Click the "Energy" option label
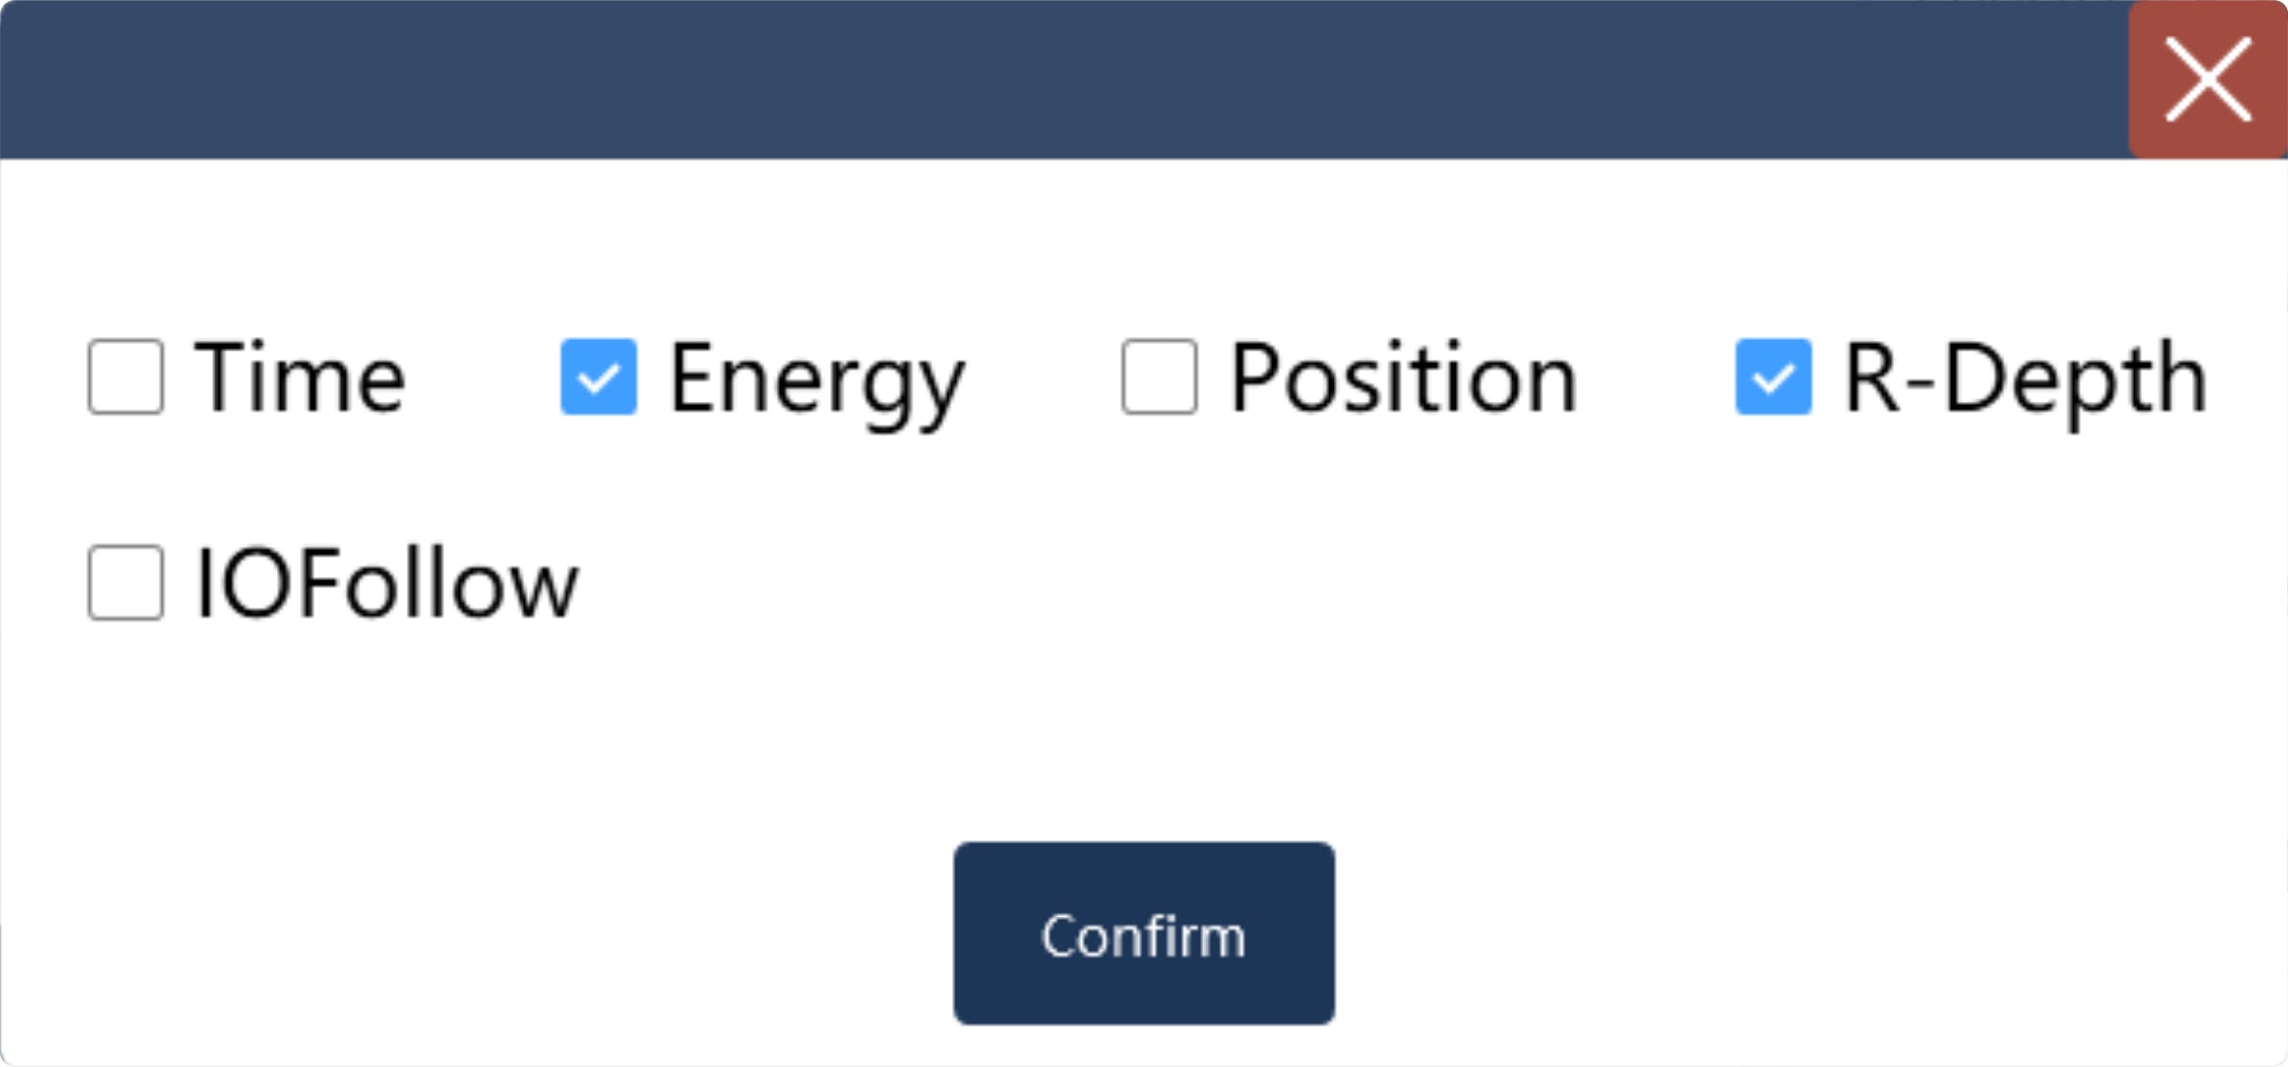This screenshot has height=1067, width=2288. coord(817,381)
